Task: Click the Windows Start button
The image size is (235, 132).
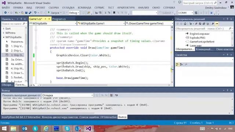Action: 4,129
